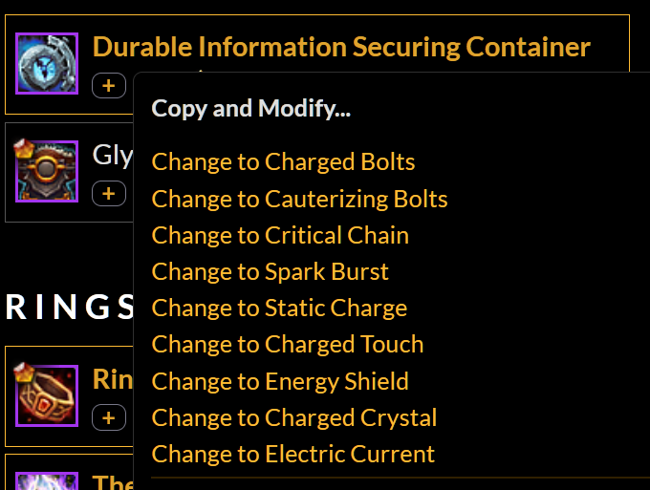Open the Durable Information Securing Container link
This screenshot has height=490, width=650.
tap(341, 47)
